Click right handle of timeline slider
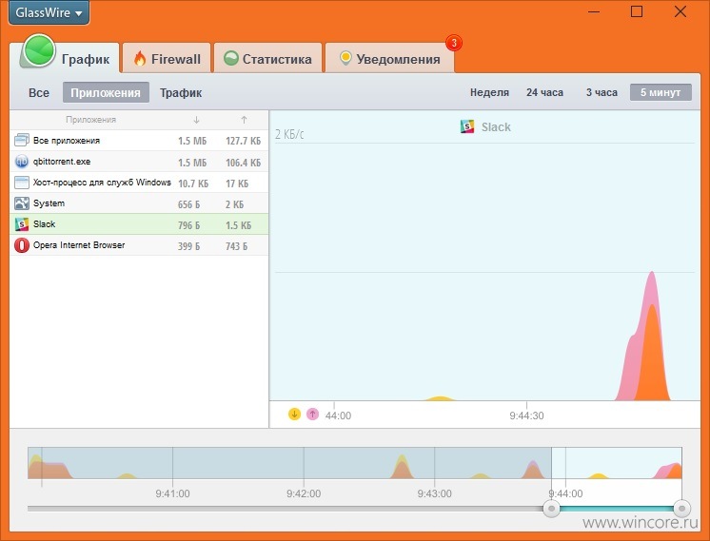 (681, 509)
